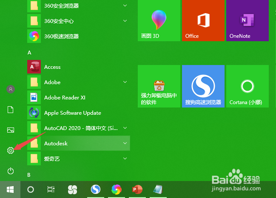The image size is (276, 198).
Task: Open the 爱奇艺 folder entry
Action: 79,158
